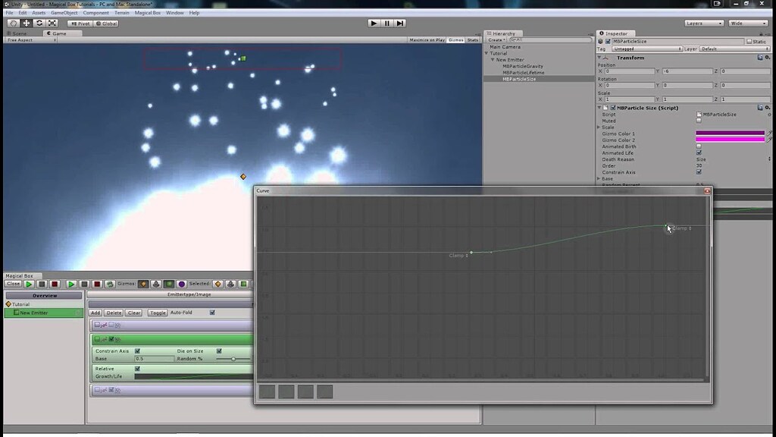Click the Add button in the Emittertype panel
776x437 pixels.
tap(96, 313)
